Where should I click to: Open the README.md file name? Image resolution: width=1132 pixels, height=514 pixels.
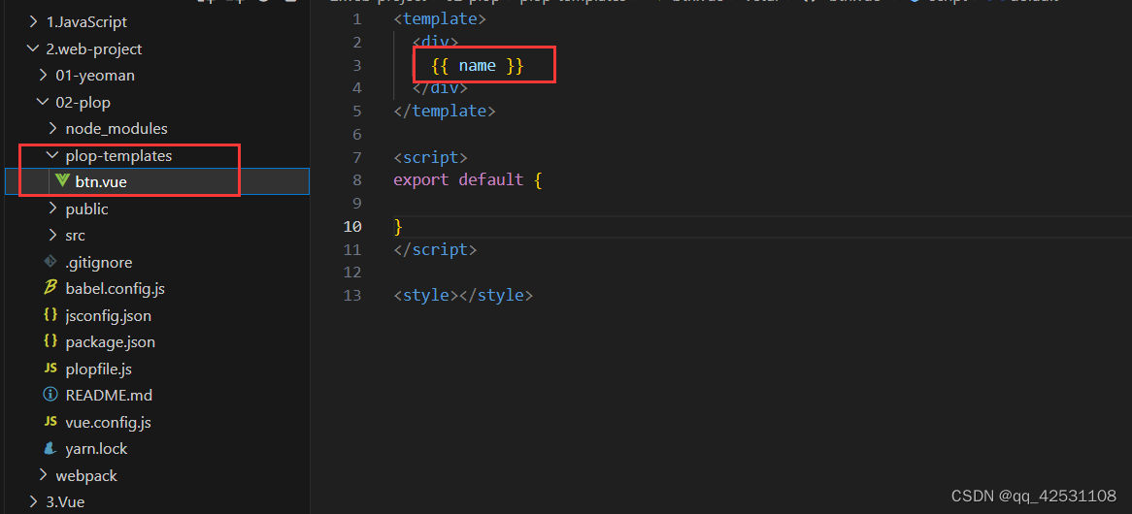point(109,395)
